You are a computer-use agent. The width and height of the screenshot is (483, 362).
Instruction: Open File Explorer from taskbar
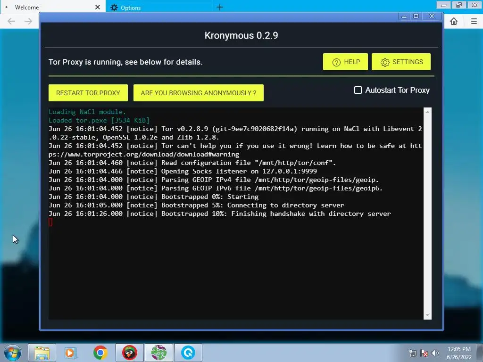click(x=42, y=353)
